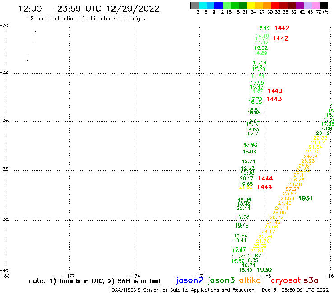This screenshot has height=294, width=334.
Task: Click the bright red legend swatch
Action: point(275,5)
